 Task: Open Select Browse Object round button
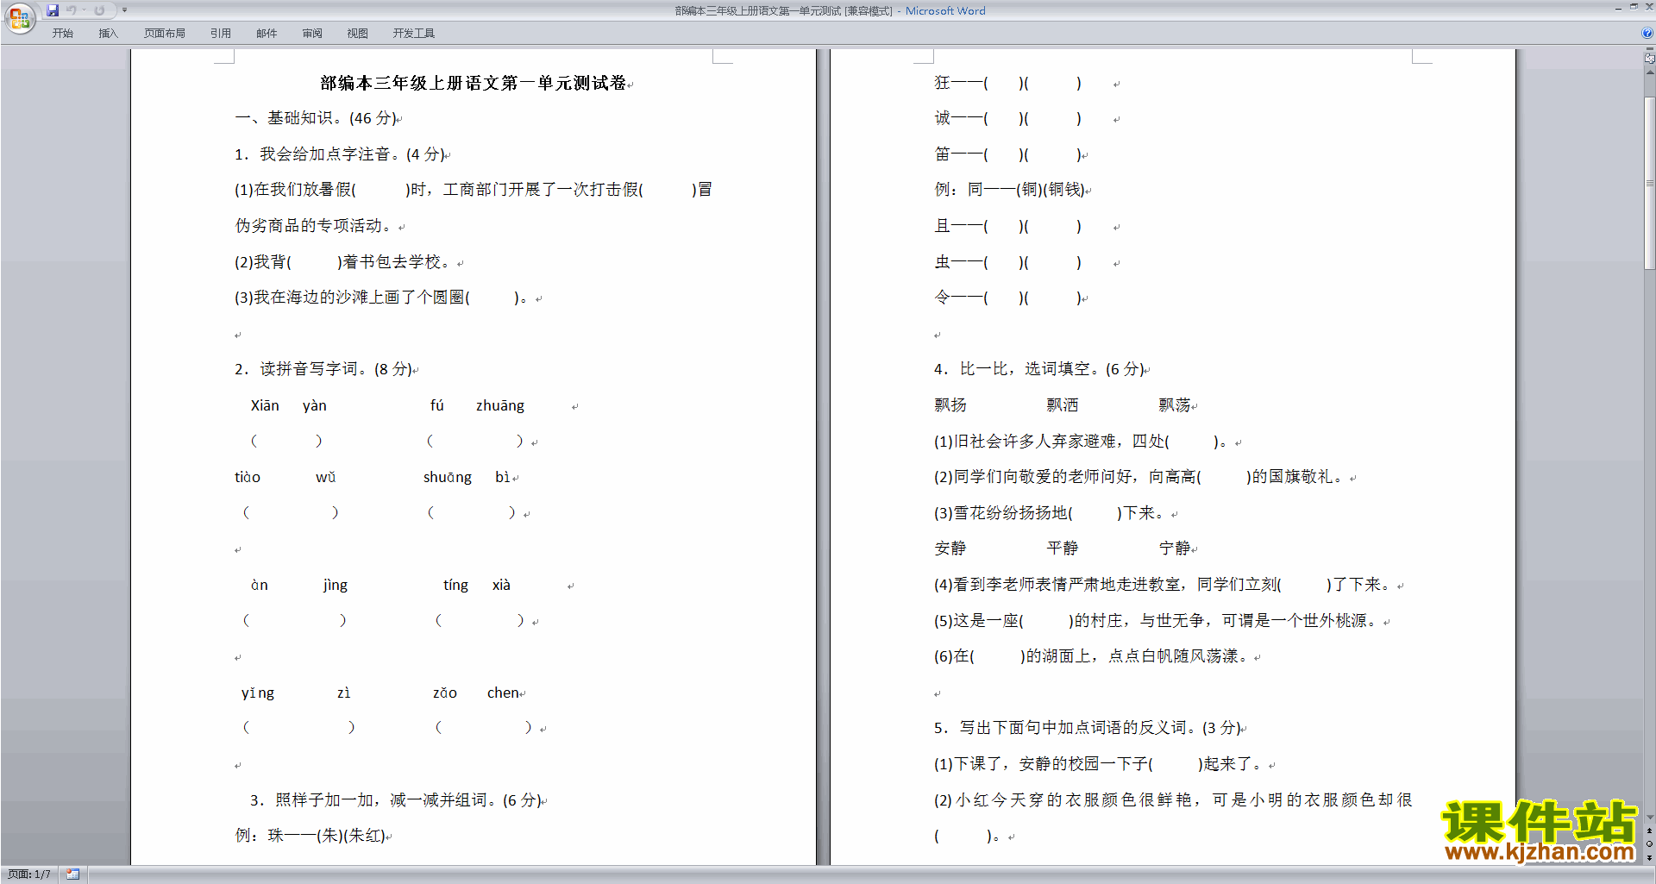[x=1649, y=844]
